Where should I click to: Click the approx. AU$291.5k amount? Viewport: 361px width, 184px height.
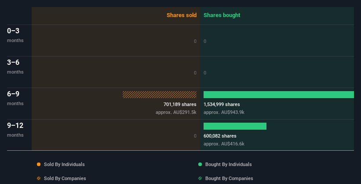click(x=176, y=113)
